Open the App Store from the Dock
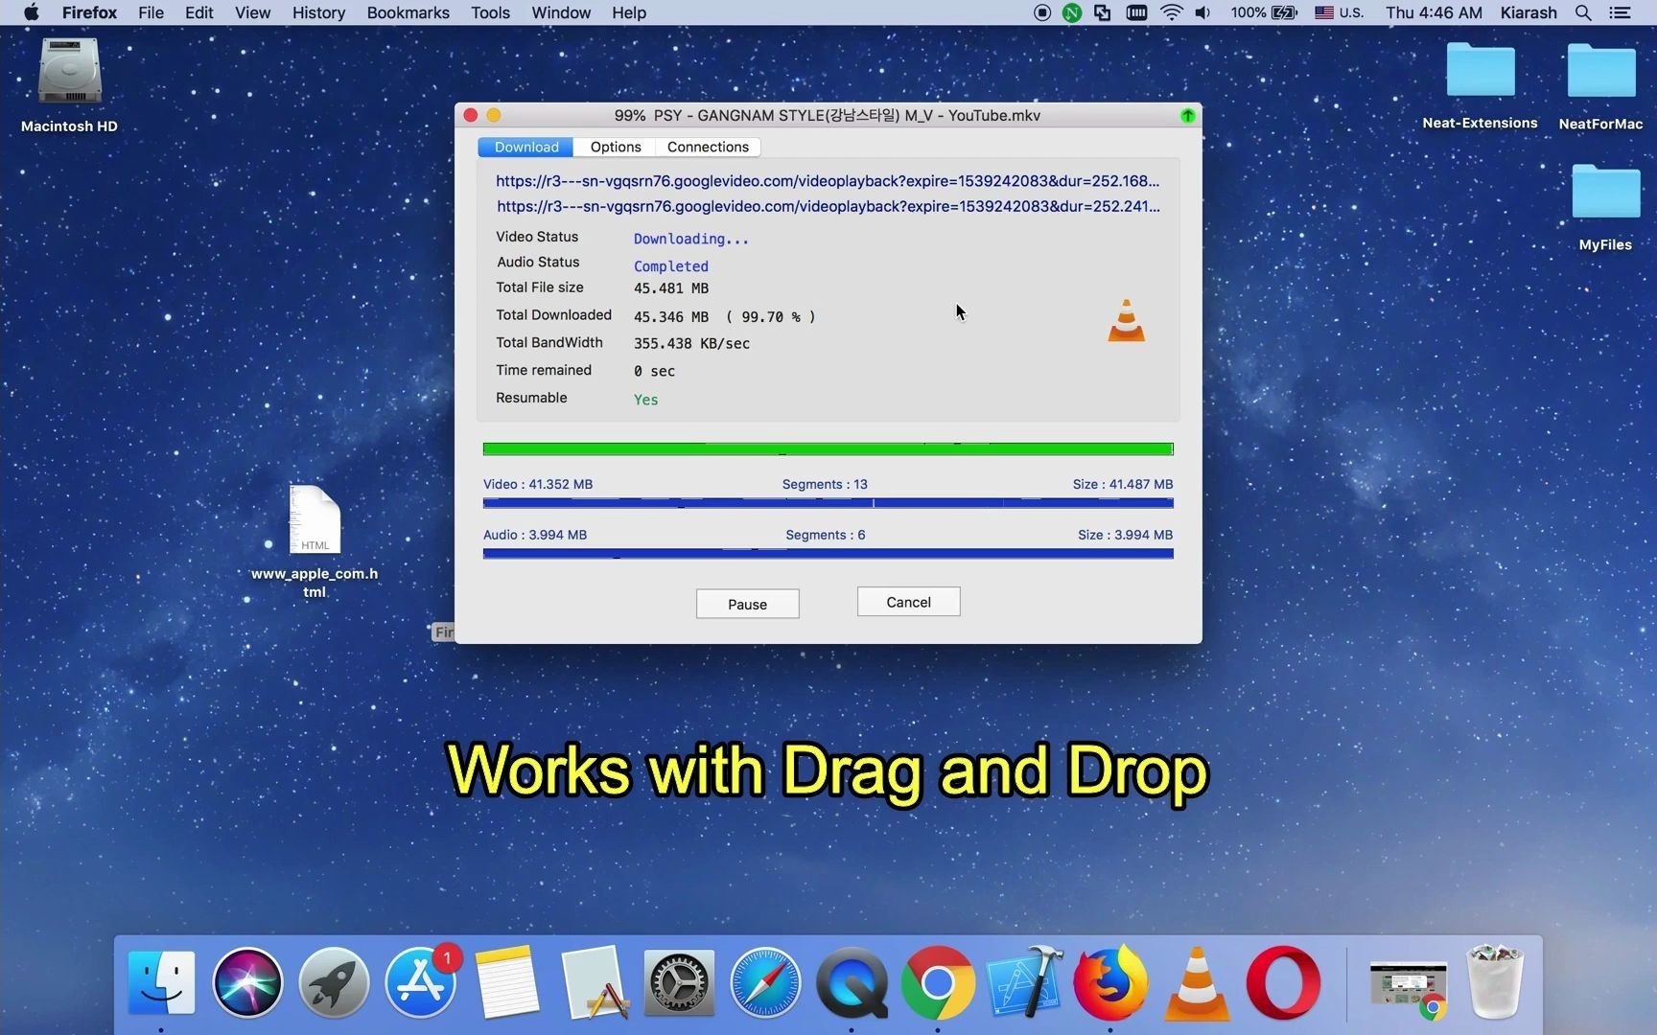This screenshot has width=1657, height=1035. click(x=420, y=982)
